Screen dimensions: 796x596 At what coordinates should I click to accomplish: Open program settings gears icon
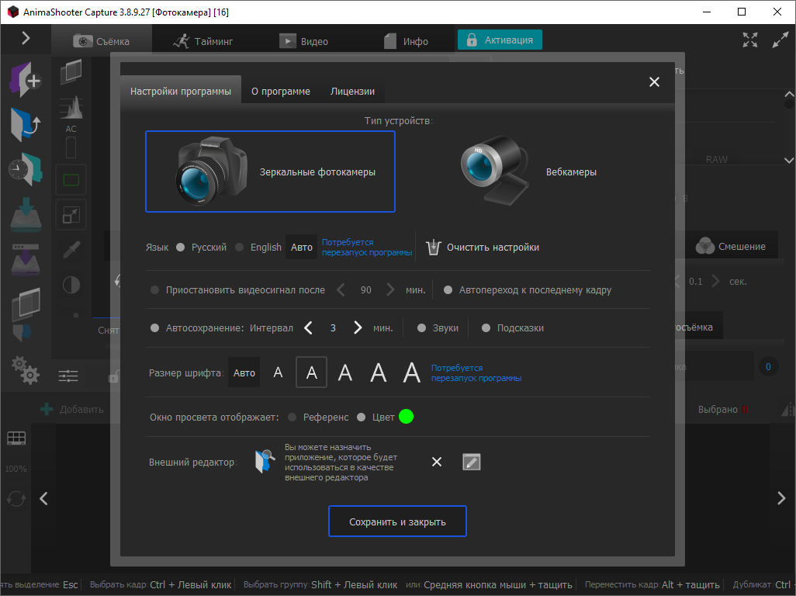pyautogui.click(x=26, y=369)
